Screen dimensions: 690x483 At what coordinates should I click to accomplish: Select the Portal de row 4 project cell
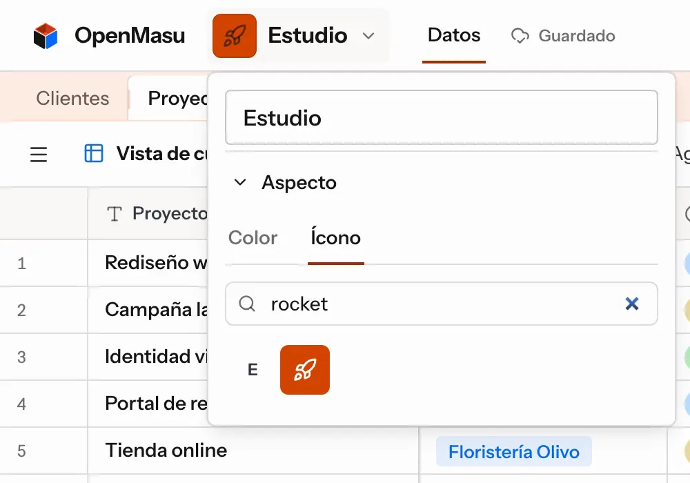click(148, 404)
